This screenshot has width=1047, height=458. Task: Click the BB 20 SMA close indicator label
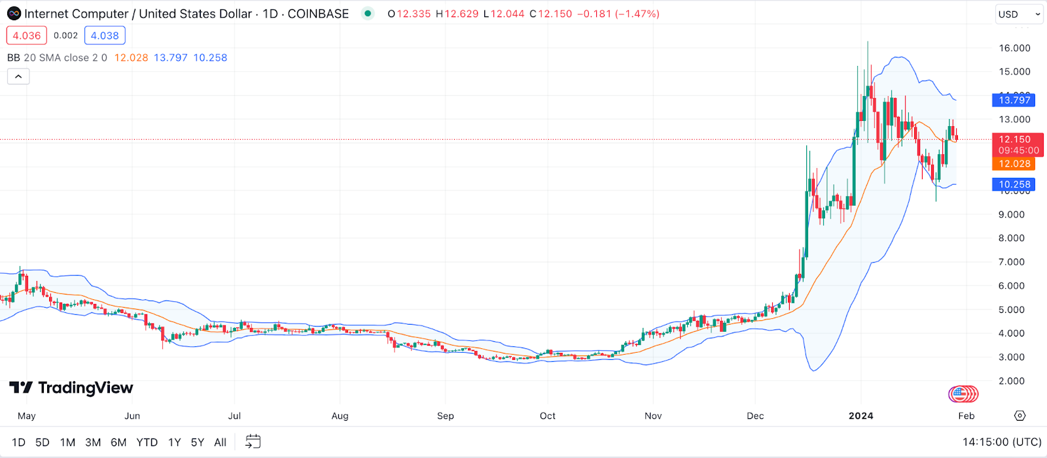coord(57,57)
